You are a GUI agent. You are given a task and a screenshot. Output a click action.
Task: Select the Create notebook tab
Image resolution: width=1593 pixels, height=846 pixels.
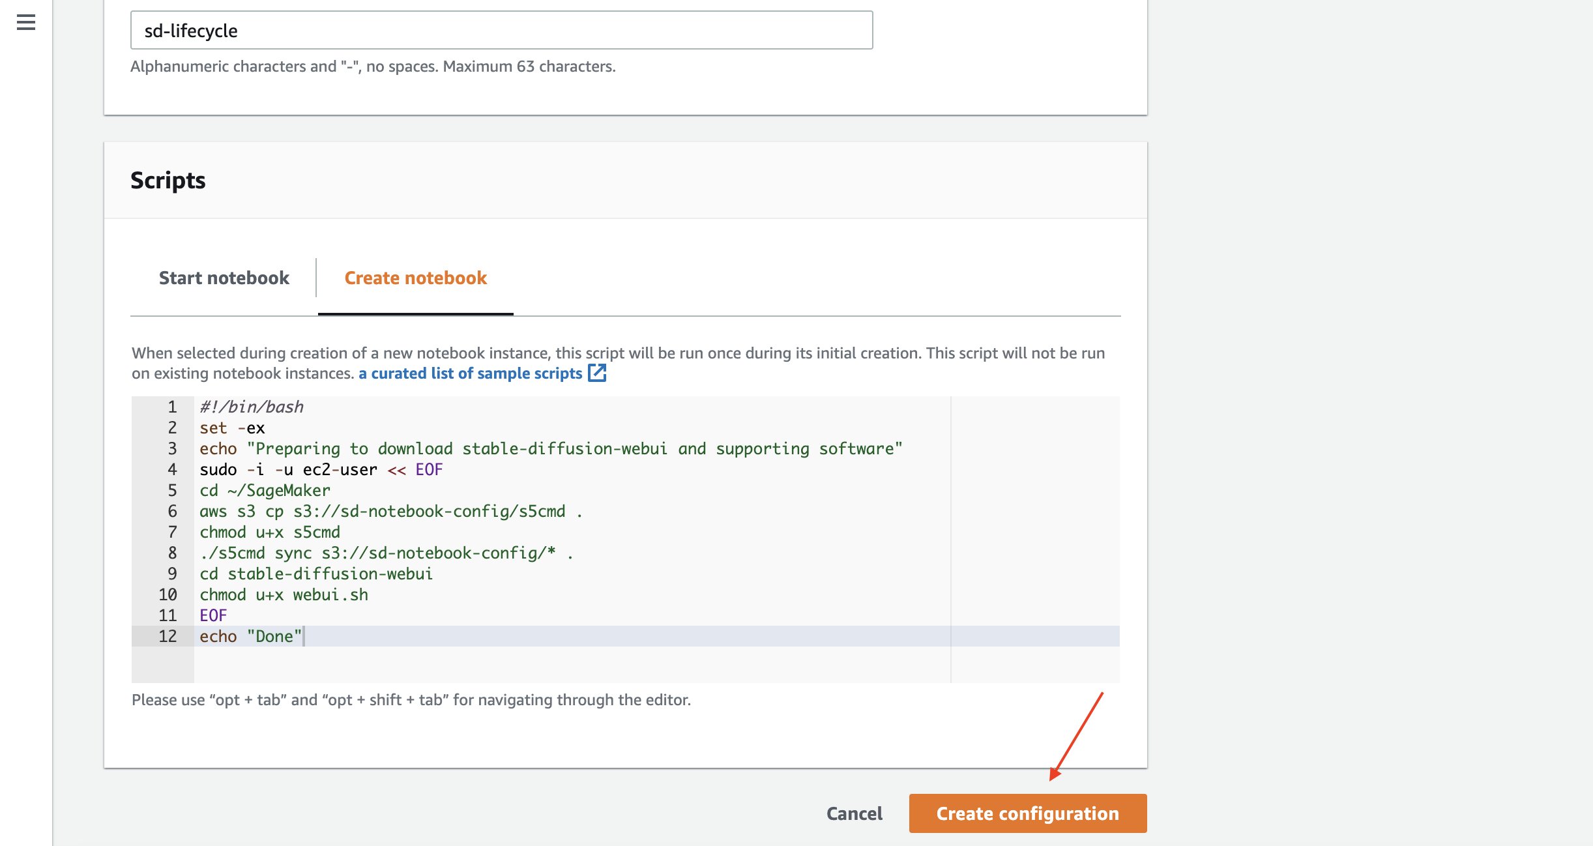[415, 278]
